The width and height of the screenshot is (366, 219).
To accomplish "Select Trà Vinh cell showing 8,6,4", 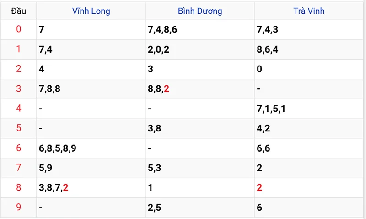I will point(268,49).
